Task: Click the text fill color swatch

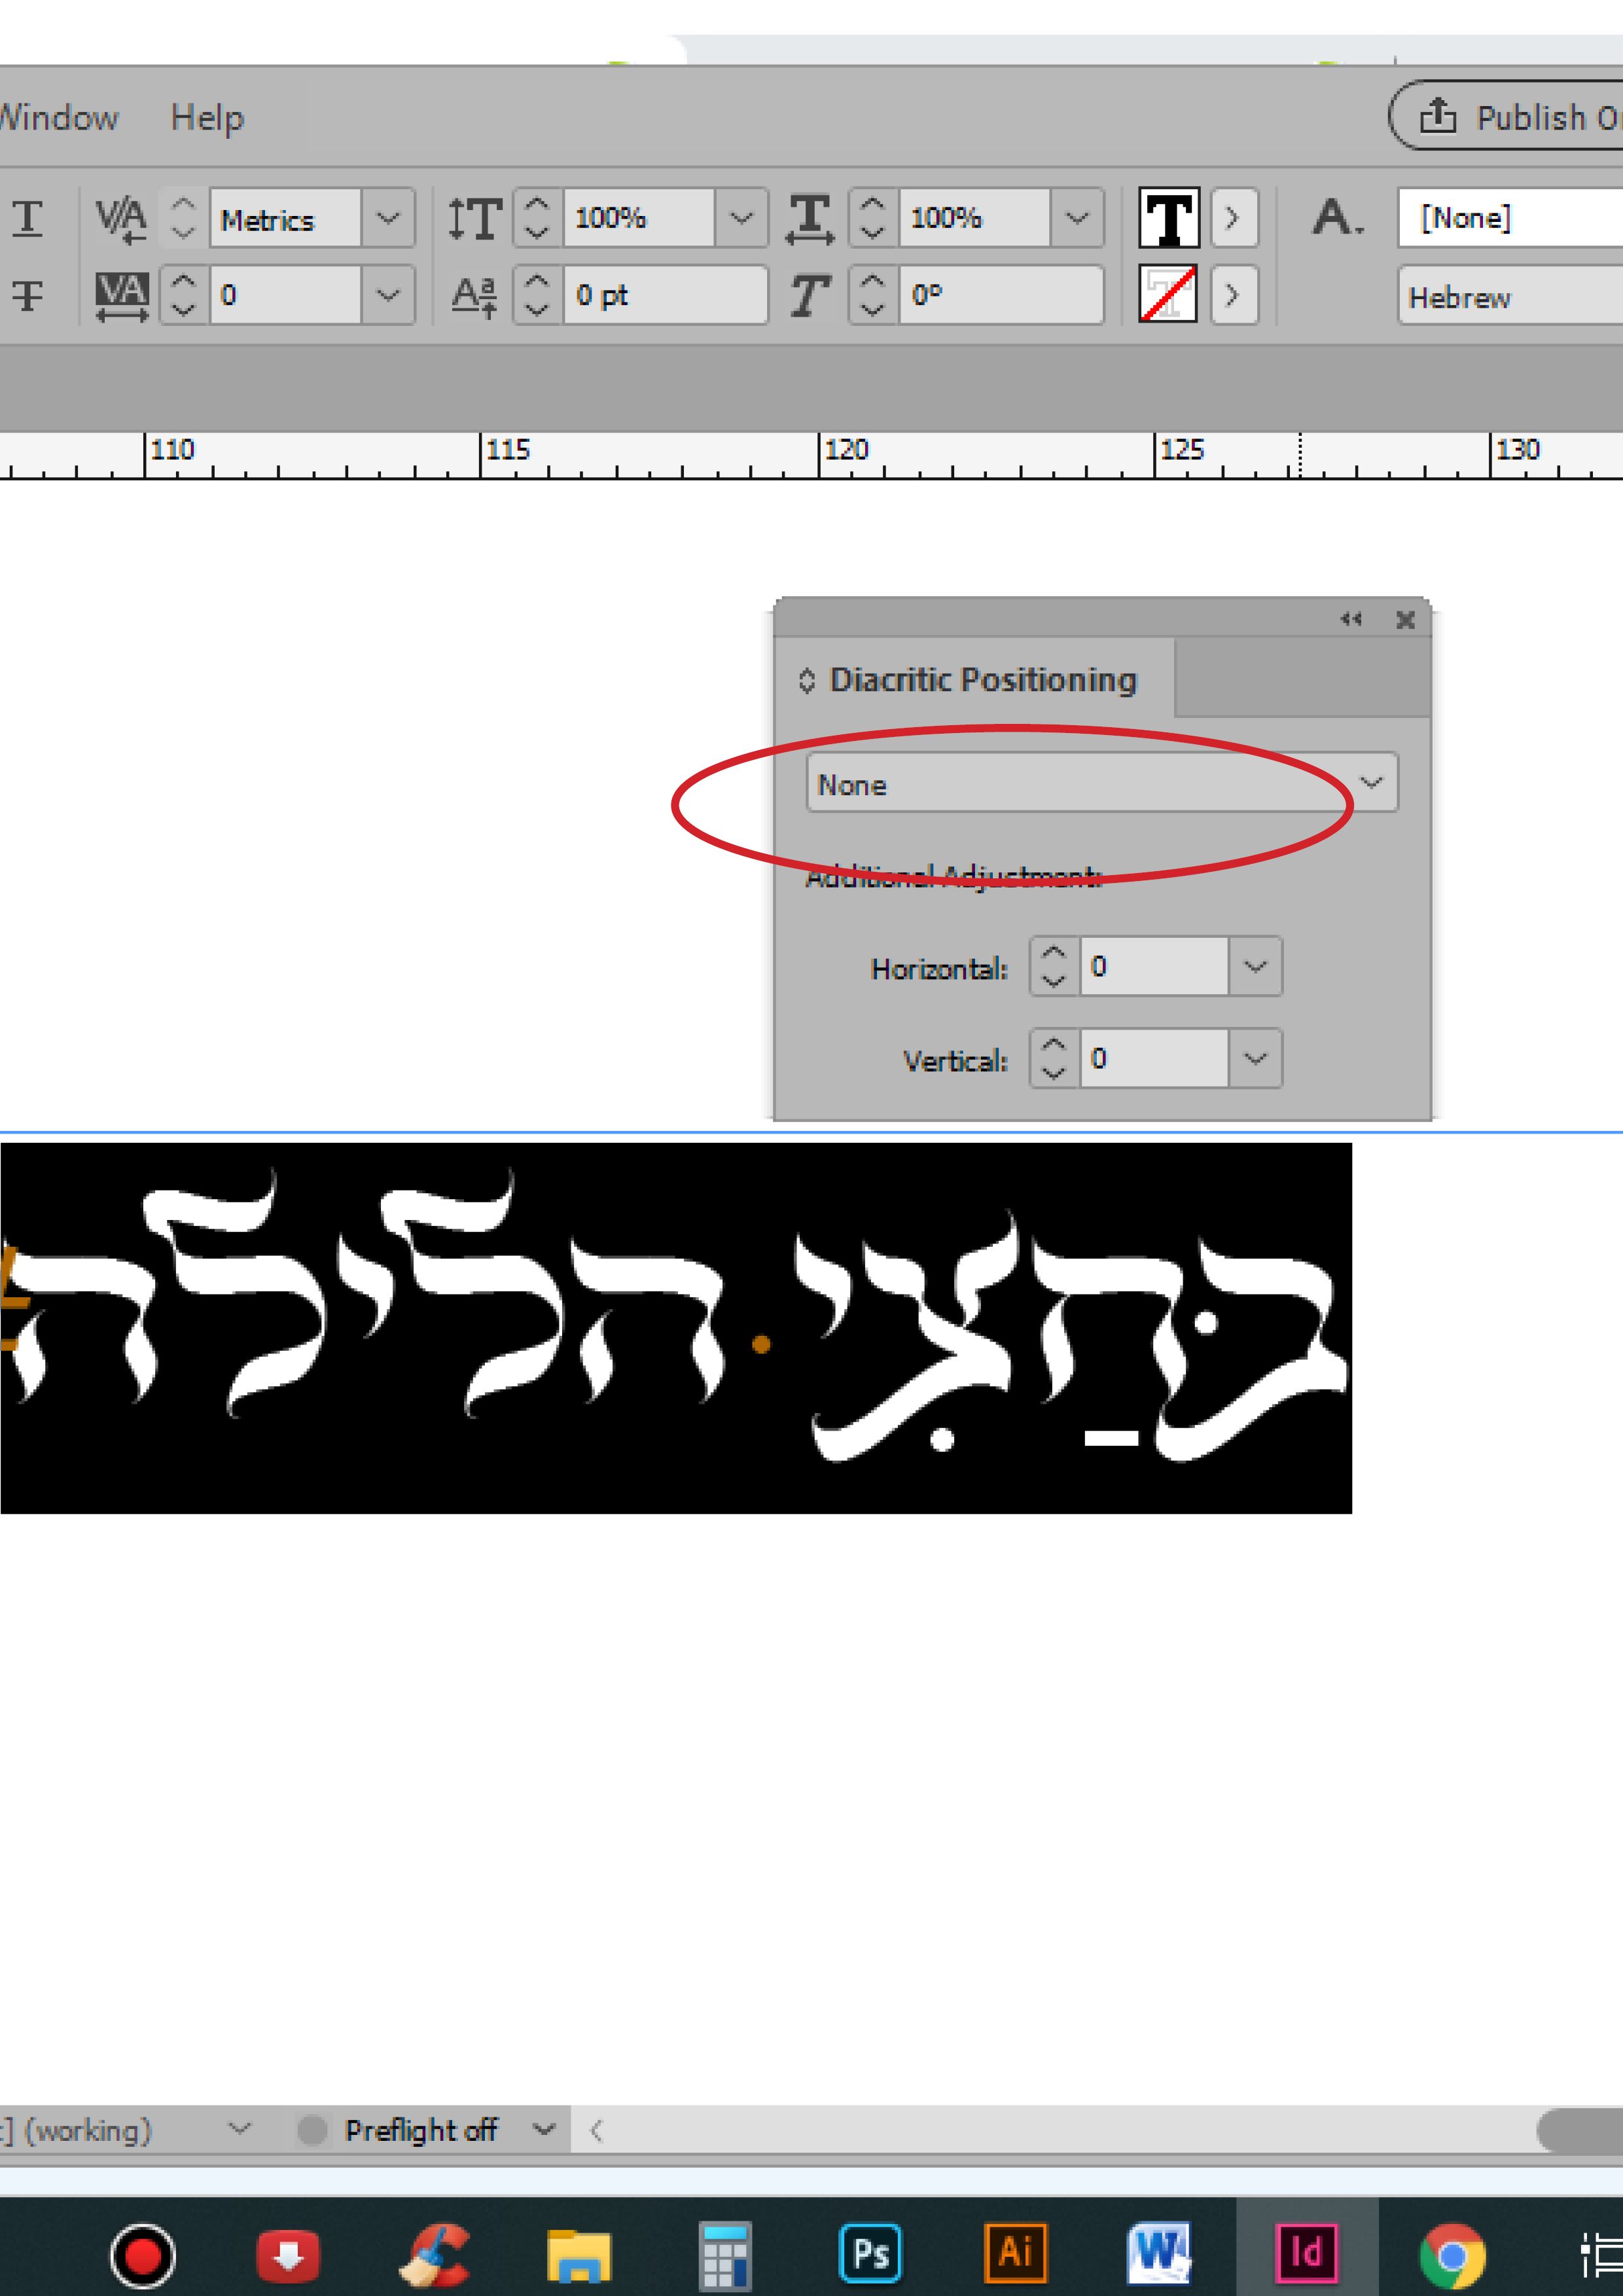Action: (1168, 218)
